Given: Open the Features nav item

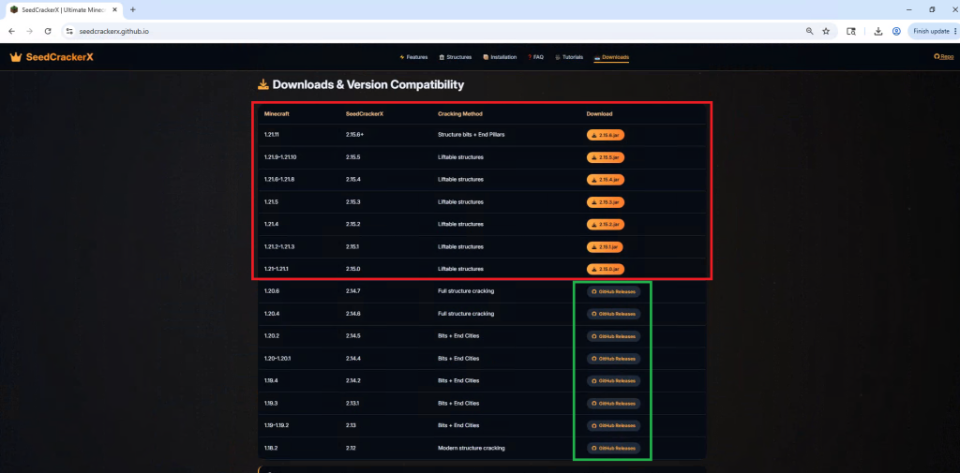Looking at the screenshot, I should click(x=413, y=57).
